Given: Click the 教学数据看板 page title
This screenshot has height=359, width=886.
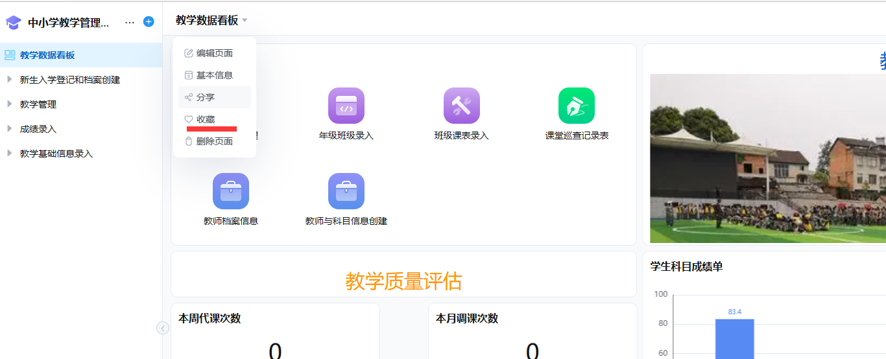Looking at the screenshot, I should tap(207, 20).
